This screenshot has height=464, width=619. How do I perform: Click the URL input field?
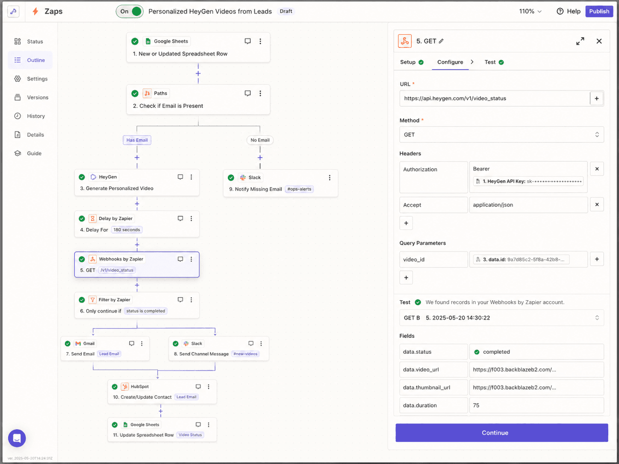[x=495, y=98]
